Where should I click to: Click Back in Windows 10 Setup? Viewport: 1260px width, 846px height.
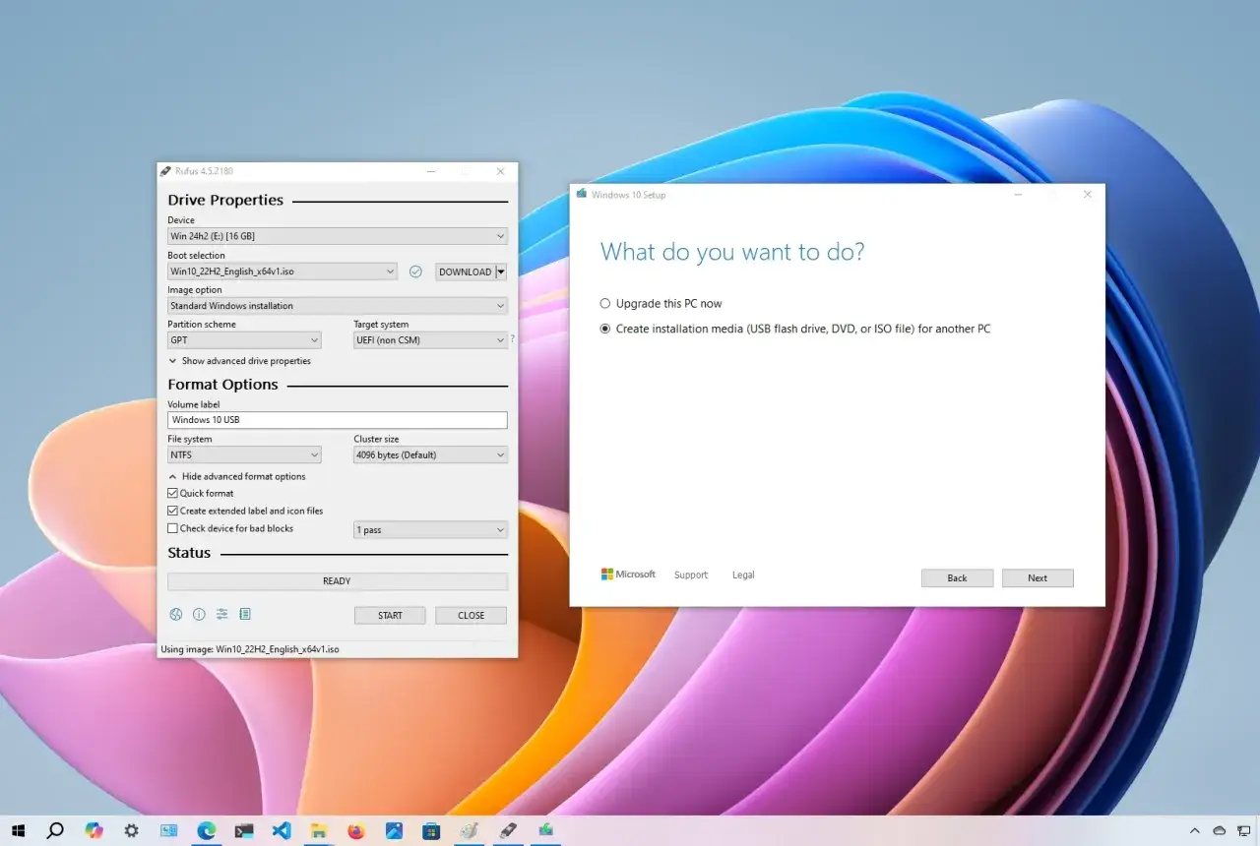point(957,578)
